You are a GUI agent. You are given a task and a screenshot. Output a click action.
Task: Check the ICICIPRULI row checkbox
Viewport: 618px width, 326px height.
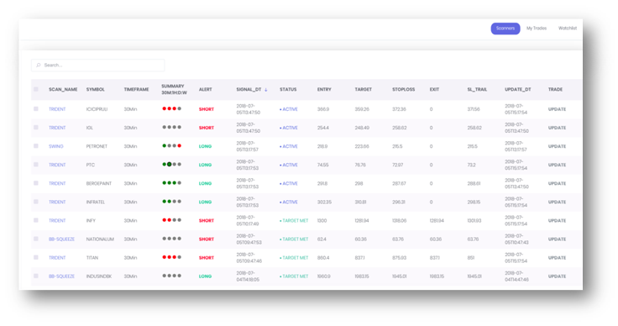pos(36,108)
